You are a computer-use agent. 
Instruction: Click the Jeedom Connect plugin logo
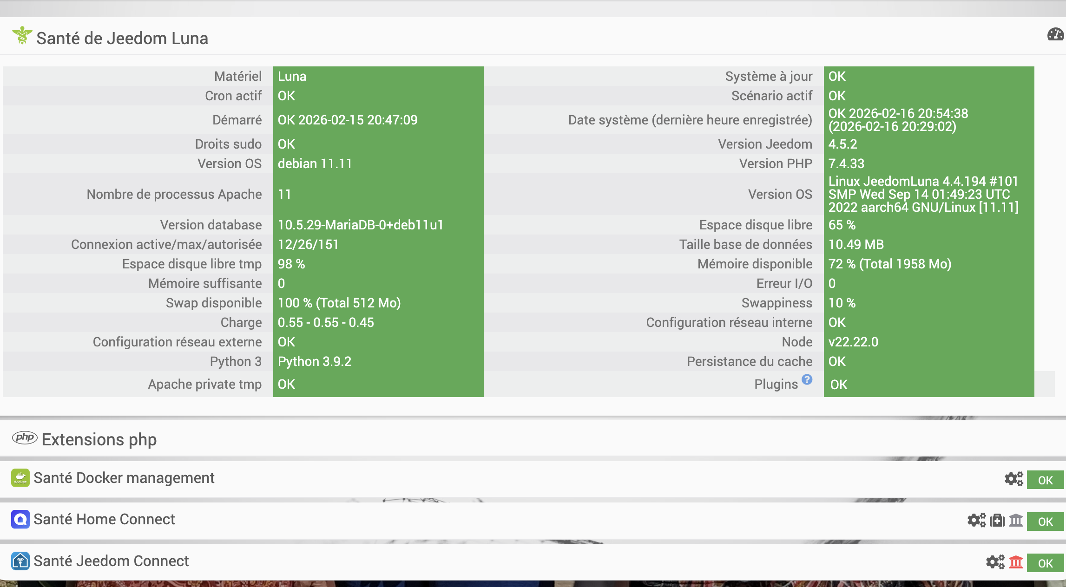tap(20, 561)
